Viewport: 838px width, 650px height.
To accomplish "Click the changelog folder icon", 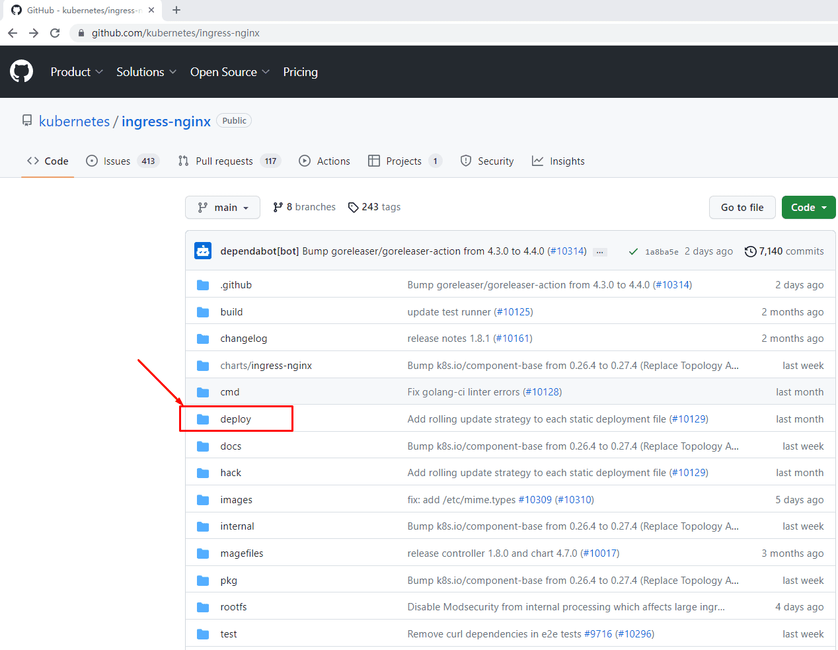I will pyautogui.click(x=203, y=339).
